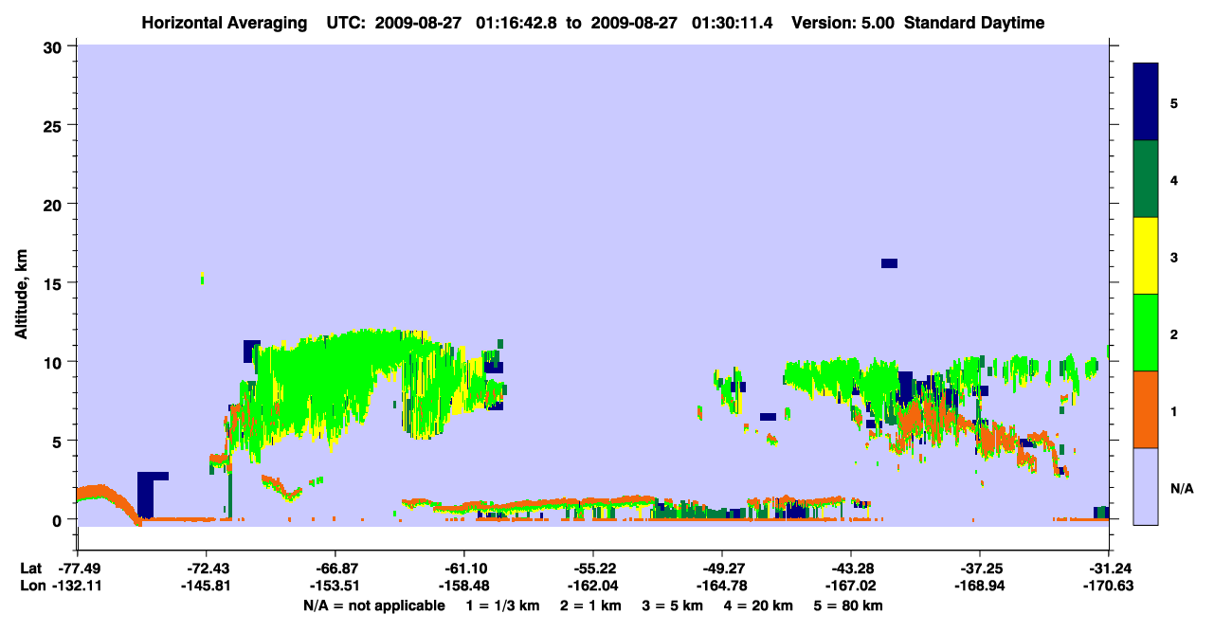The height and width of the screenshot is (632, 1232).
Task: Click longitude value -132.11
Action: coord(77,586)
